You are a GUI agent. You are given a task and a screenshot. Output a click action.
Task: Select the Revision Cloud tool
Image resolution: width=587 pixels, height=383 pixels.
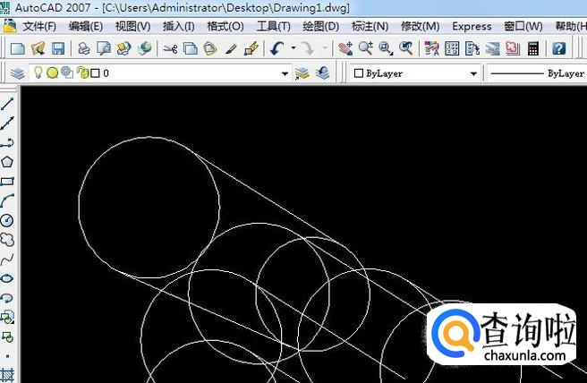coord(7,240)
